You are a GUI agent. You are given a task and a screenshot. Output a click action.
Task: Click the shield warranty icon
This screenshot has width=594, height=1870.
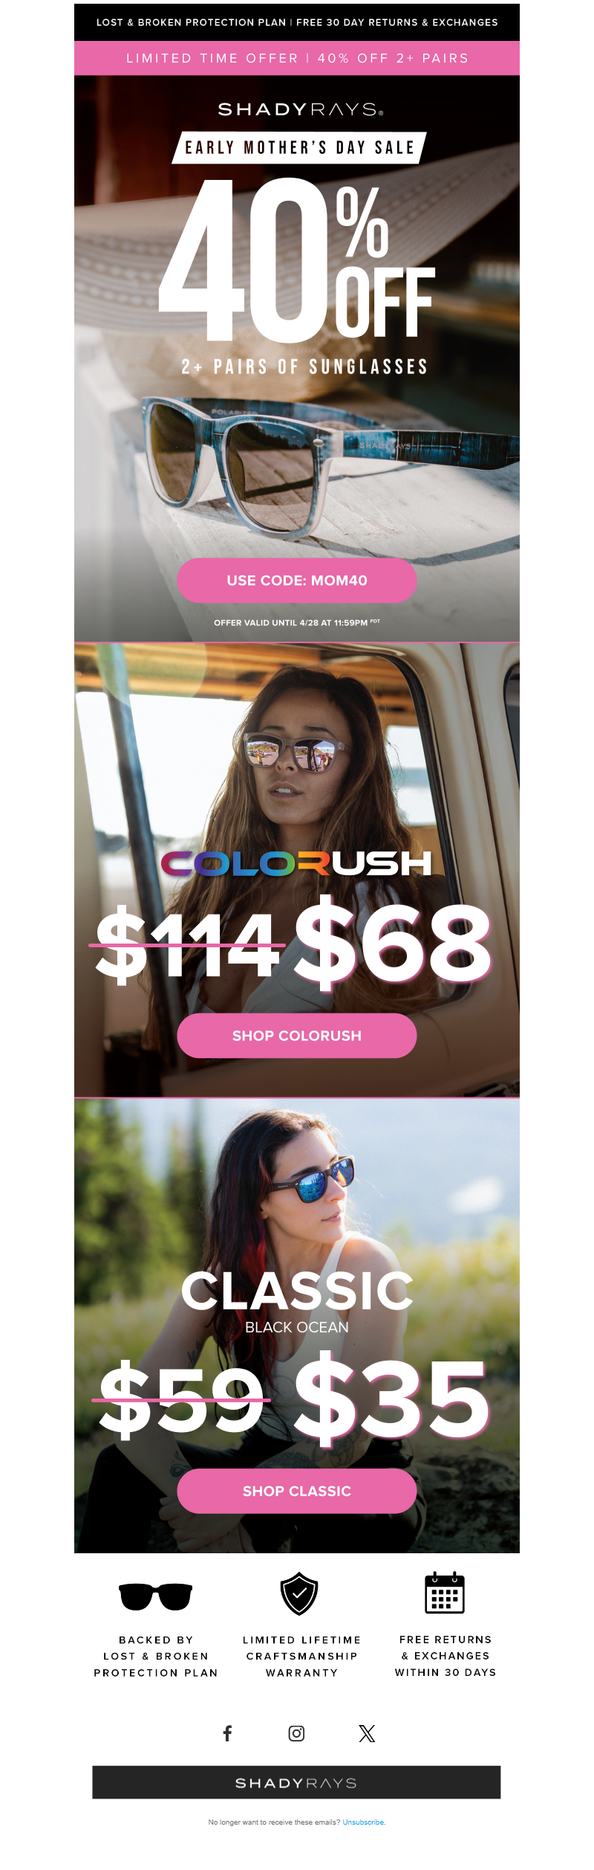299,1593
